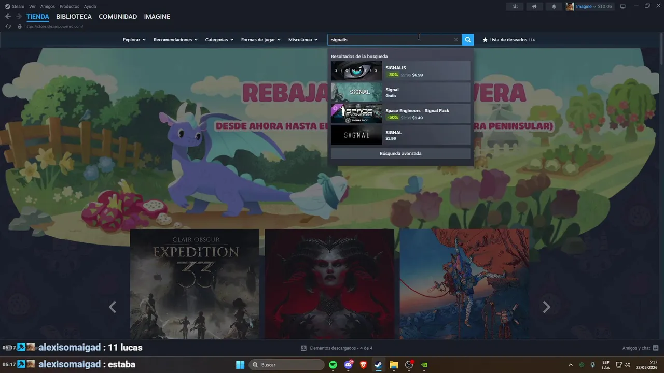Viewport: 664px width, 373px height.
Task: Open File Explorer from the taskbar
Action: pos(393,365)
